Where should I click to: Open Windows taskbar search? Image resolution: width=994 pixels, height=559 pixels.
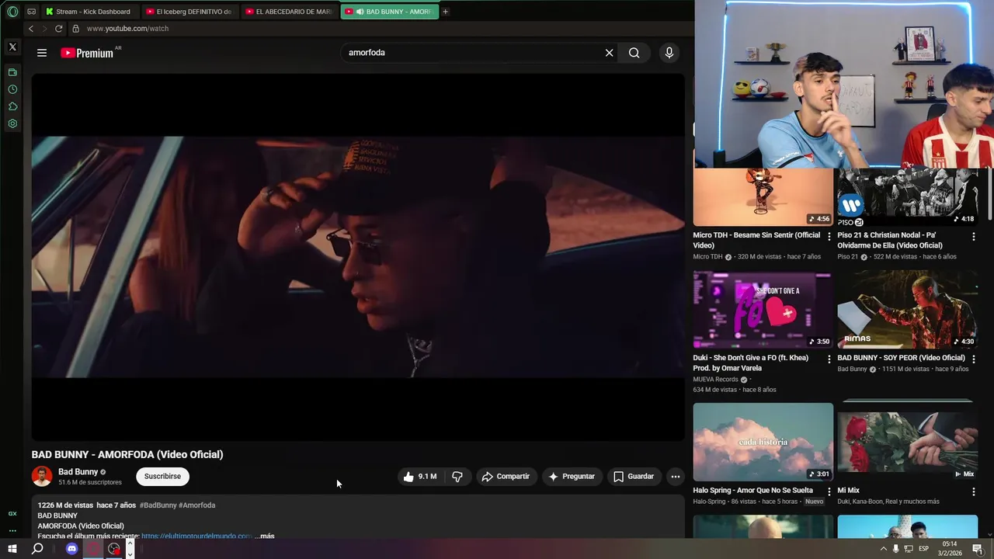click(x=37, y=549)
